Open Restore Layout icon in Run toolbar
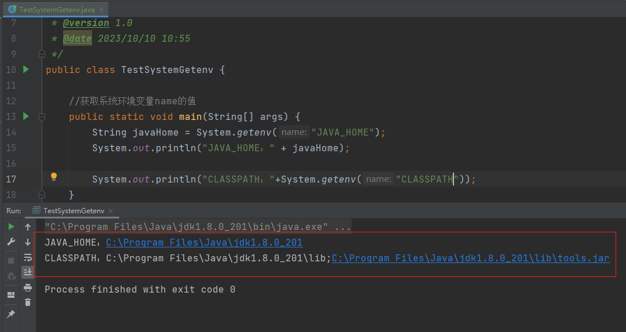This screenshot has height=332, width=626. coord(11,295)
